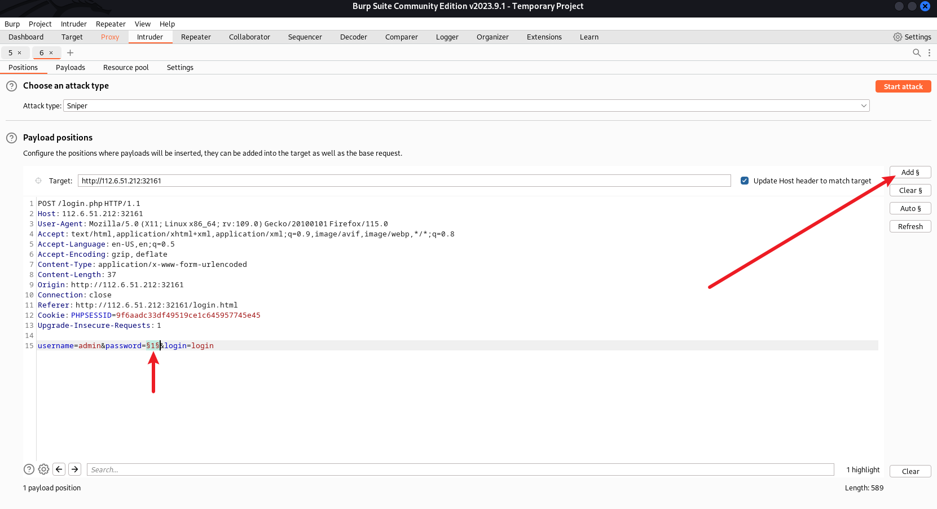Switch to the Decoder tab
Viewport: 937px width, 509px height.
point(354,37)
